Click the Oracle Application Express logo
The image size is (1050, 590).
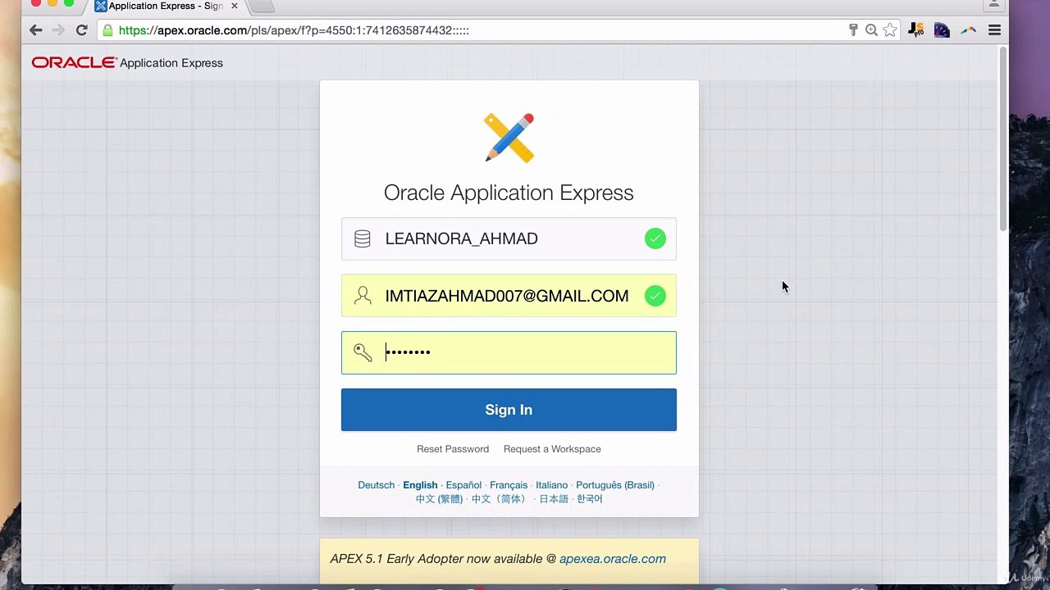coord(127,62)
